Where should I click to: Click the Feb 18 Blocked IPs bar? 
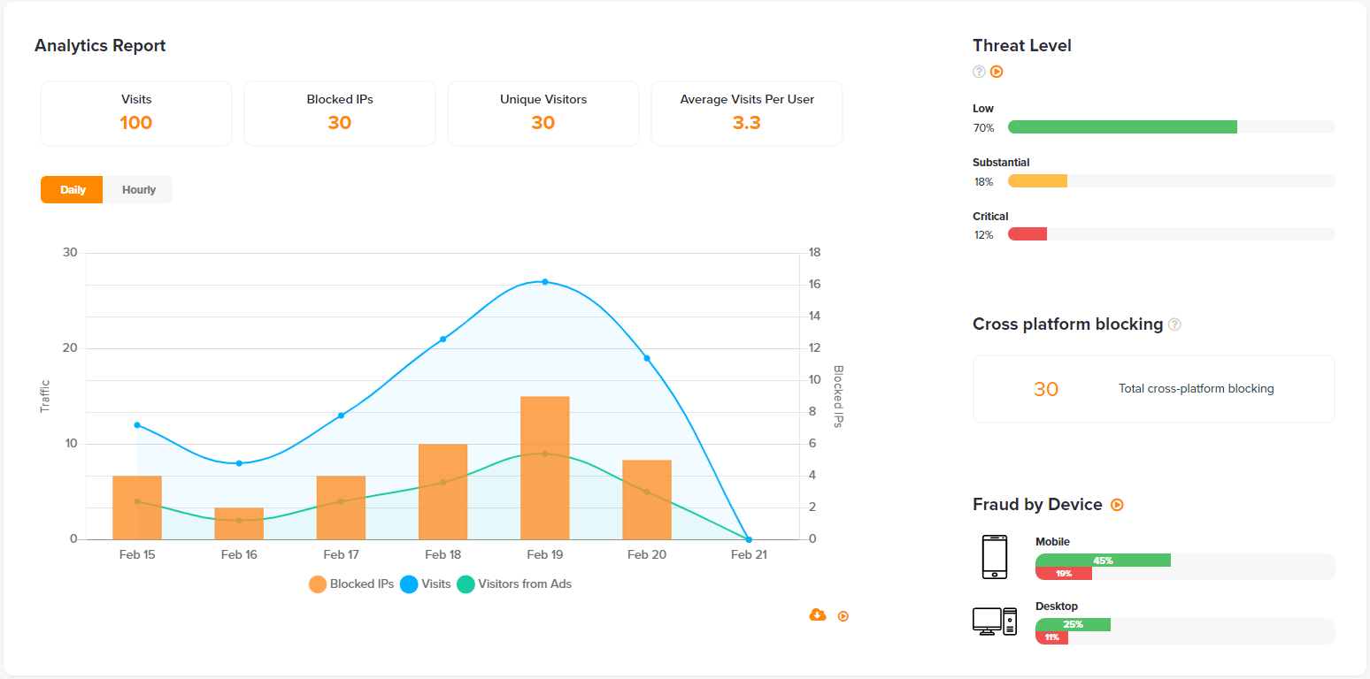tap(443, 492)
